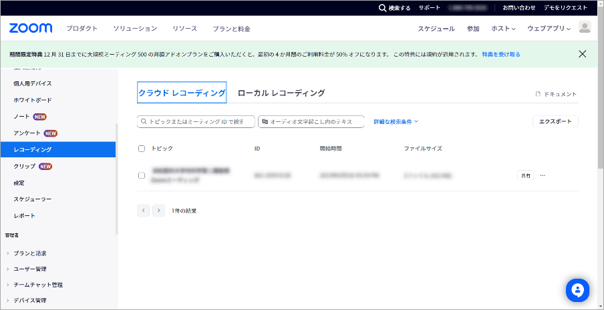Viewport: 604px width, 310px height.
Task: Click the 共有 share button
Action: 525,175
